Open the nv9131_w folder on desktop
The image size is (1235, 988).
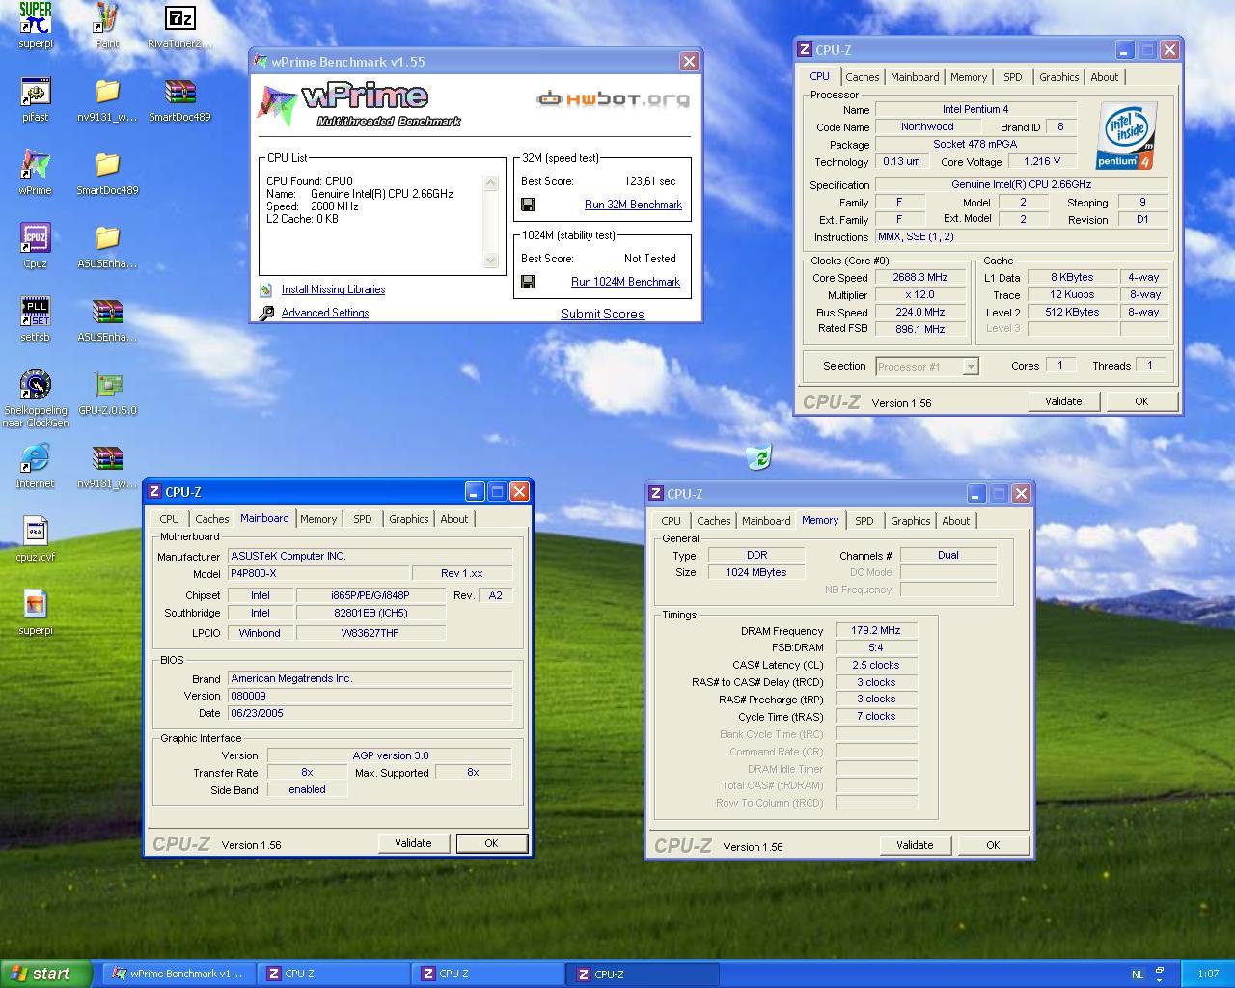(x=107, y=92)
